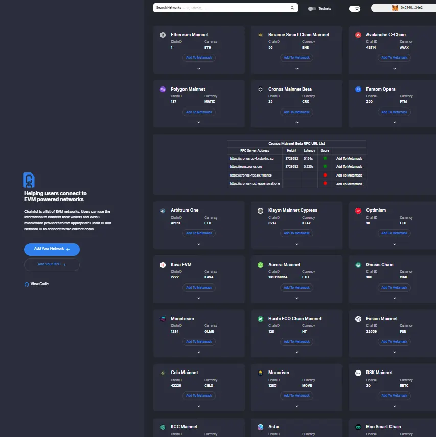The height and width of the screenshot is (437, 436).
Task: Click the Astar logo icon
Action: (x=260, y=427)
